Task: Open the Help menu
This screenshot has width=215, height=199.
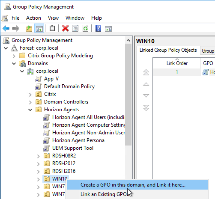Action: point(96,18)
